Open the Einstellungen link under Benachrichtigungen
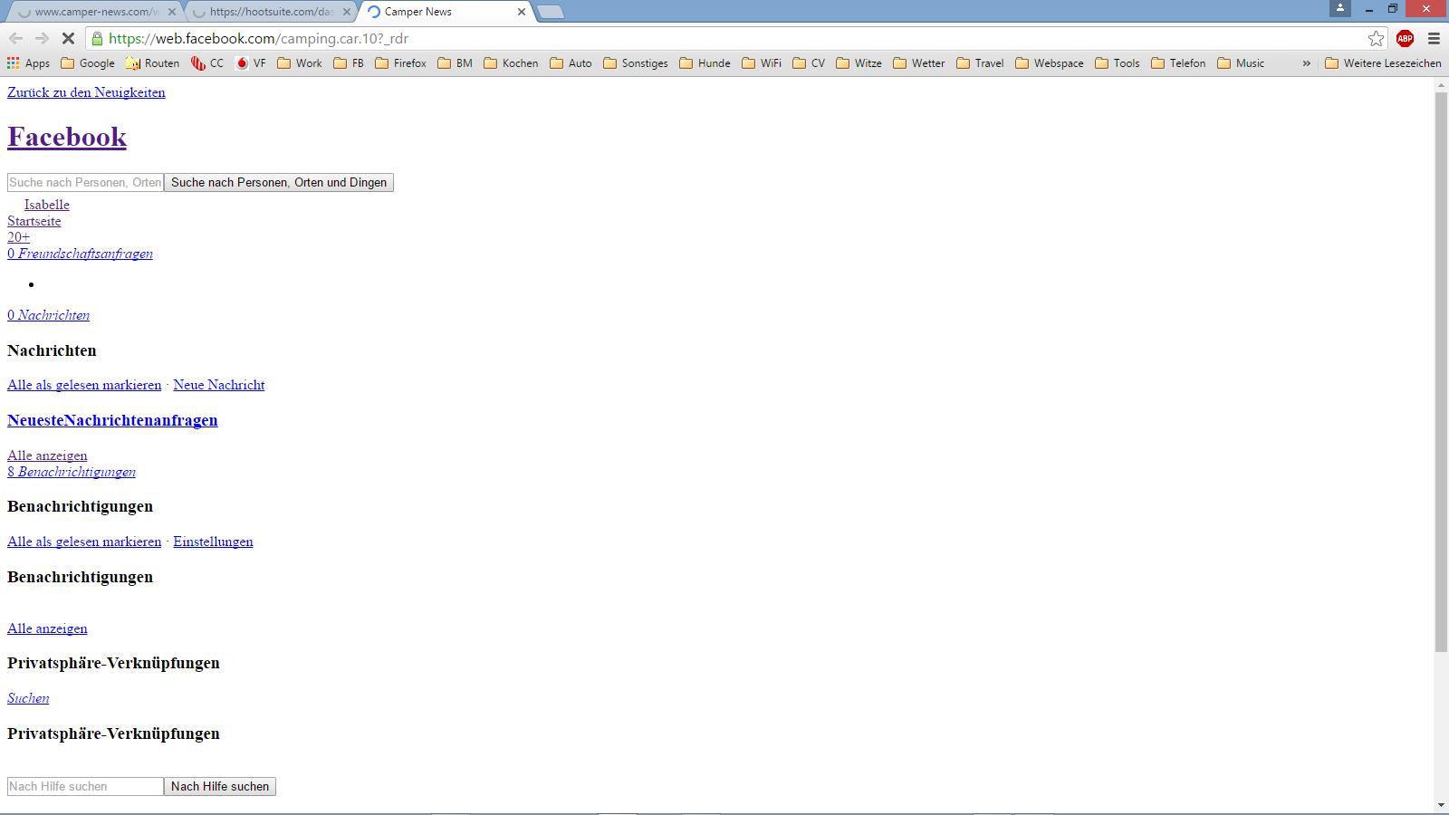The height and width of the screenshot is (815, 1449). click(x=213, y=542)
